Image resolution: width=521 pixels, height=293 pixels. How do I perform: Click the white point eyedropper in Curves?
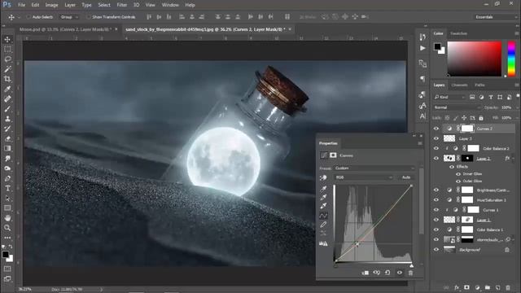[323, 206]
